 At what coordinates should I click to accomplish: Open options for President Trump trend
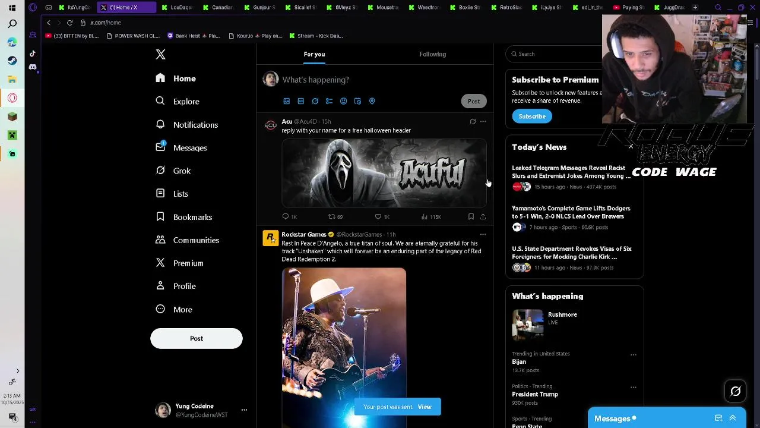coord(633,388)
